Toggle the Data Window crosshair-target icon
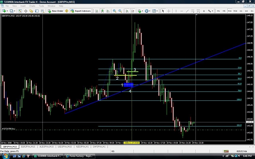255x159 pixels. [x=26, y=11]
